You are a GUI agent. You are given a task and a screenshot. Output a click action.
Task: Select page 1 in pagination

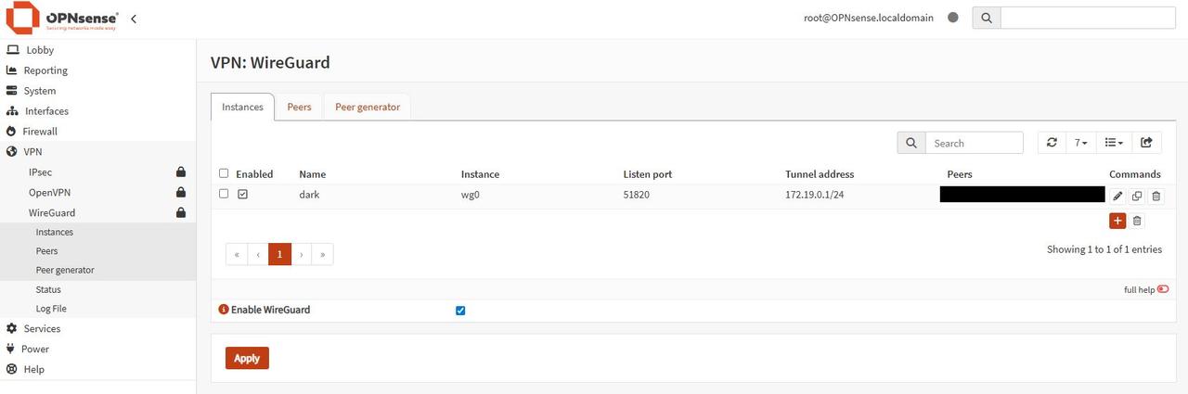279,254
